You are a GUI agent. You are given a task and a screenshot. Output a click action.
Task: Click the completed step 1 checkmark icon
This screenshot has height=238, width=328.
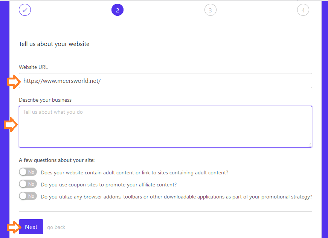25,10
